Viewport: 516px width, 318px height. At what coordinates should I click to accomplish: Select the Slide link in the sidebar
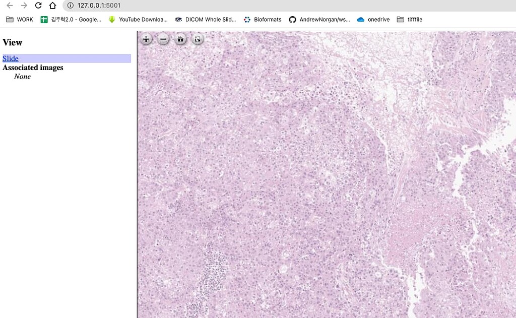click(x=10, y=58)
